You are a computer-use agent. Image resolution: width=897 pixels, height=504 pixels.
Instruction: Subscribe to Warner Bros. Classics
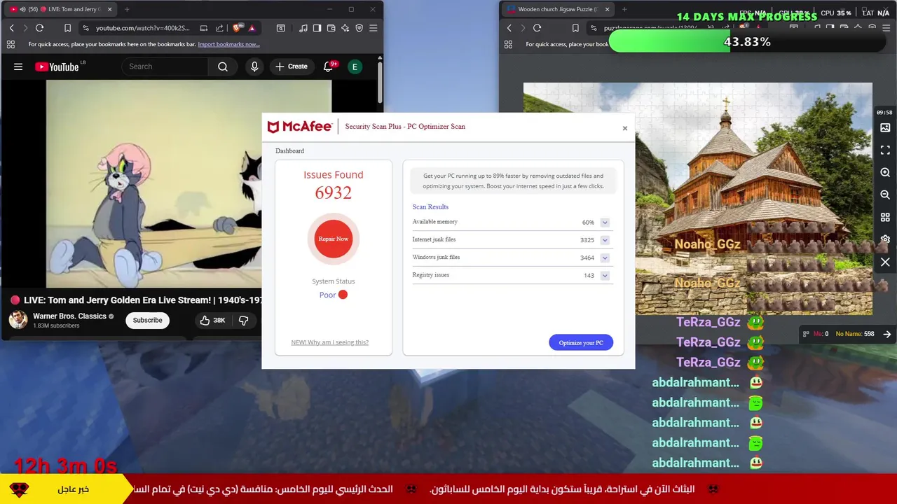tap(147, 320)
